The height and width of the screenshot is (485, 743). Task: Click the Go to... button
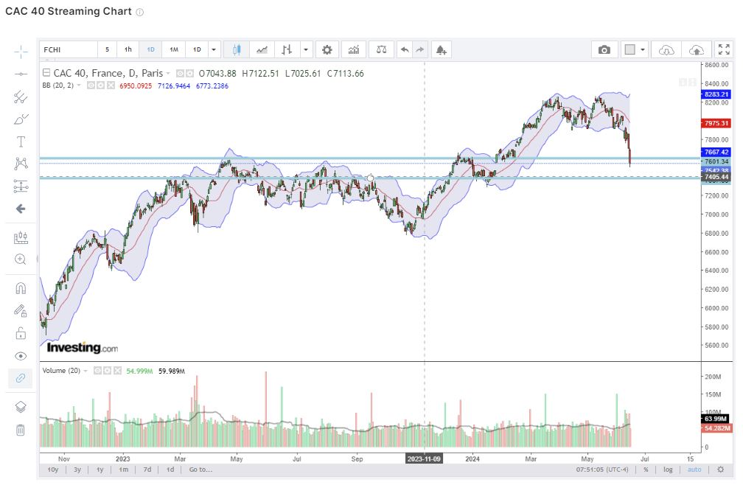click(x=201, y=470)
